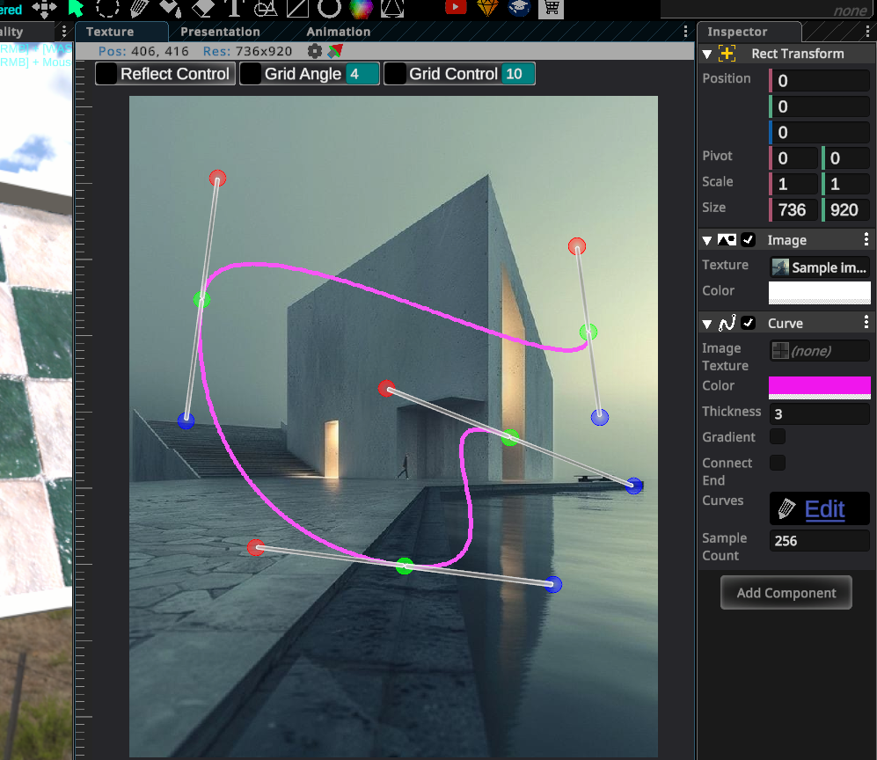This screenshot has height=760, width=877.
Task: Select the Text tool
Action: coord(234,8)
